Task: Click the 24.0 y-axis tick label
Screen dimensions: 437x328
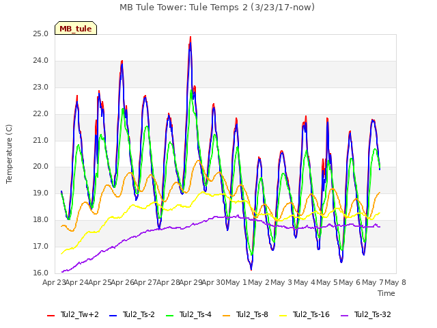Action: [41, 60]
